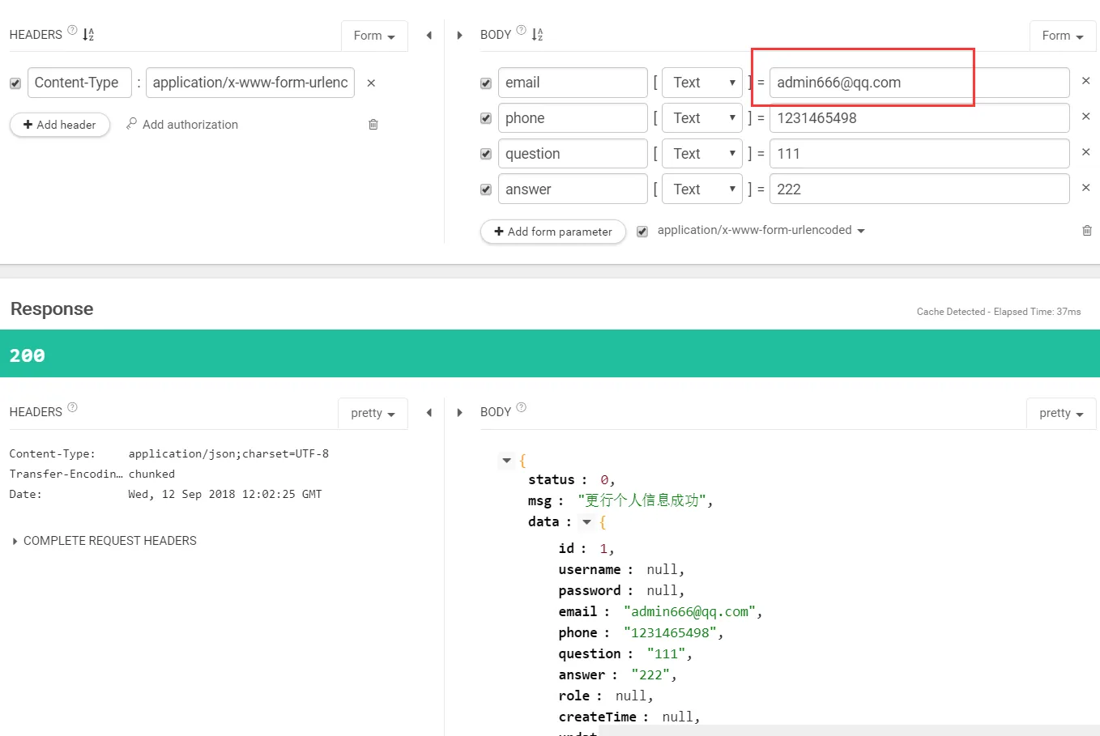Screen dimensions: 1100x736
Task: Open the question row Text type dropdown
Action: pyautogui.click(x=702, y=154)
